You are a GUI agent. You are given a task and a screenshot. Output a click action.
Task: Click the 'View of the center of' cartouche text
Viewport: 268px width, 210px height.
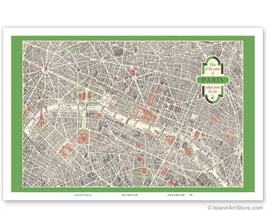[x=213, y=69]
